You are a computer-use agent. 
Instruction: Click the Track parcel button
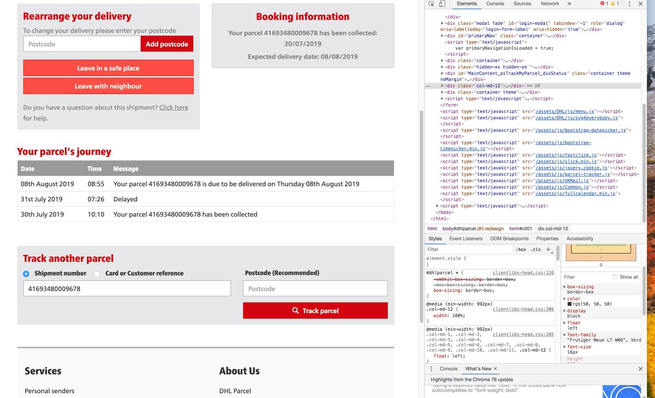point(315,311)
